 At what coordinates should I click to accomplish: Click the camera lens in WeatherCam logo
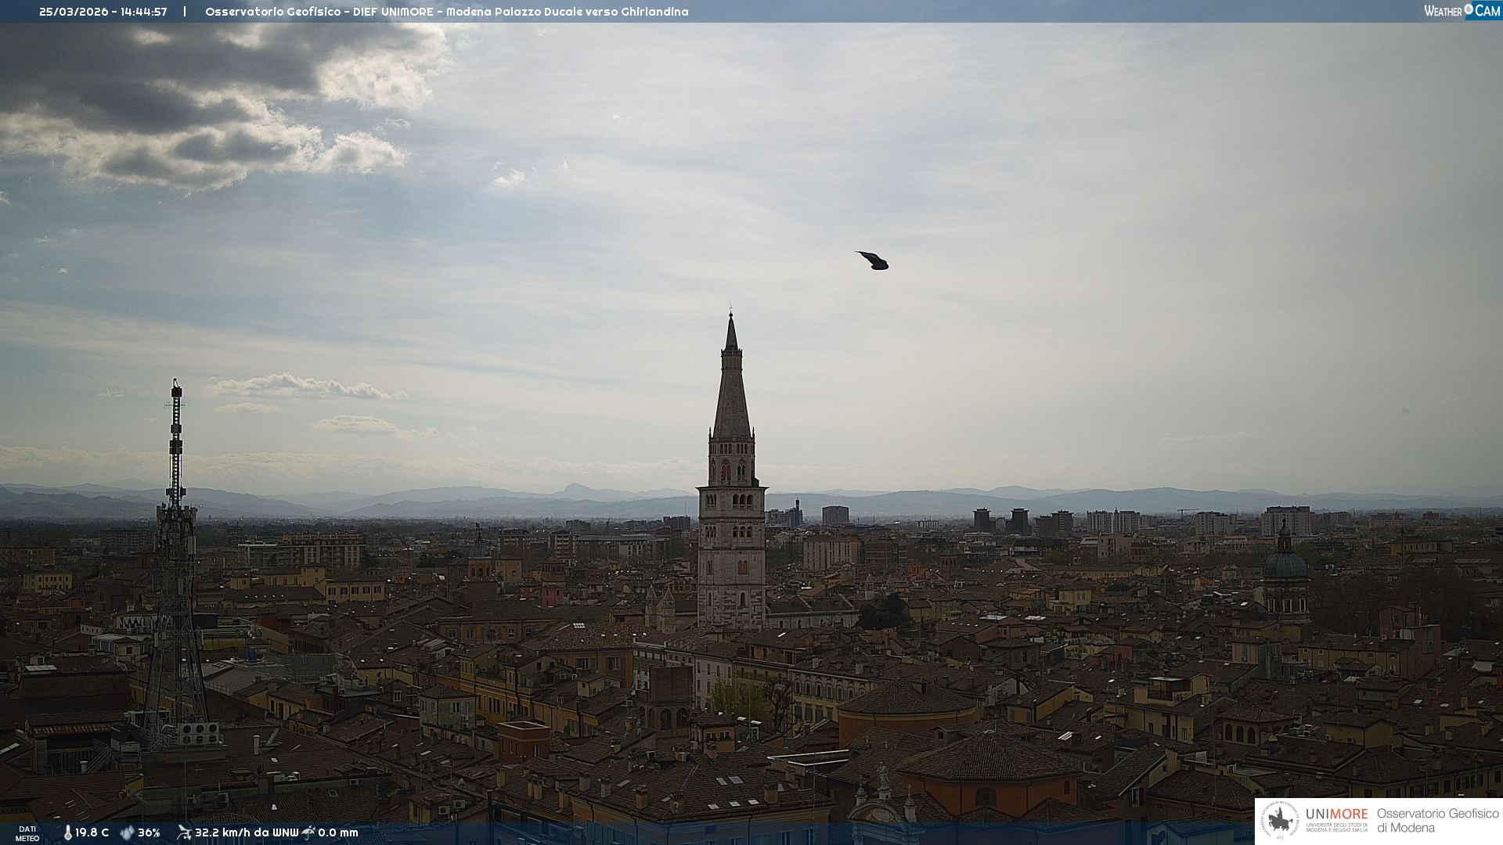1469,9
